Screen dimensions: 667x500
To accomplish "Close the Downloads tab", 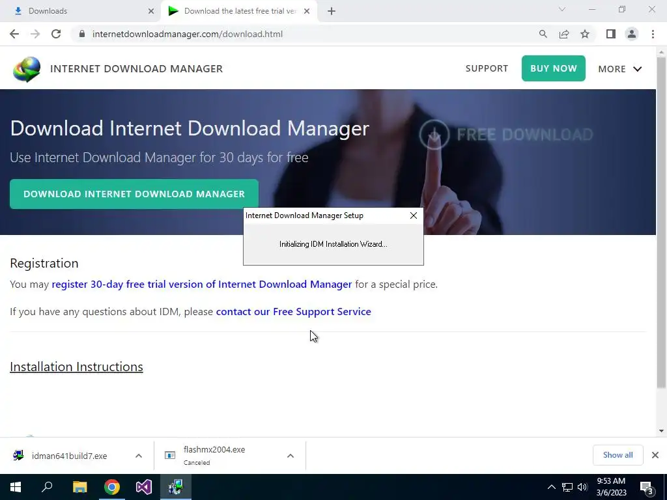I will (x=151, y=11).
